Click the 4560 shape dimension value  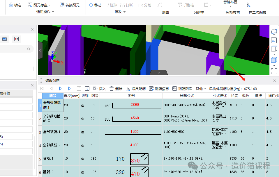tap(135, 118)
